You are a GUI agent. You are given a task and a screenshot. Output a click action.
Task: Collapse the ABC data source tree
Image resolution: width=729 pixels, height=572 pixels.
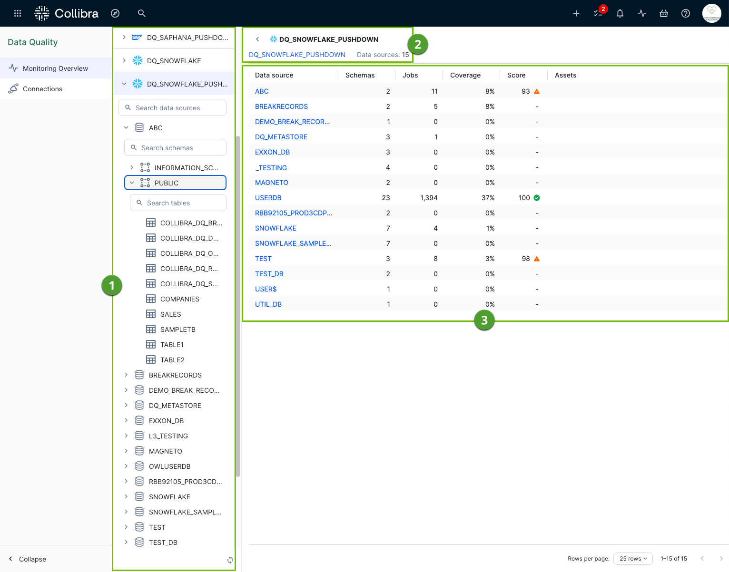(x=126, y=127)
